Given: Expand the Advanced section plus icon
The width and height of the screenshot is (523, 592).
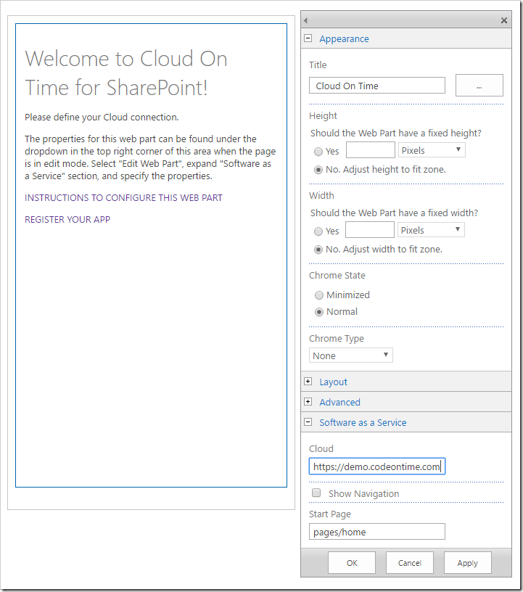Looking at the screenshot, I should pos(308,402).
